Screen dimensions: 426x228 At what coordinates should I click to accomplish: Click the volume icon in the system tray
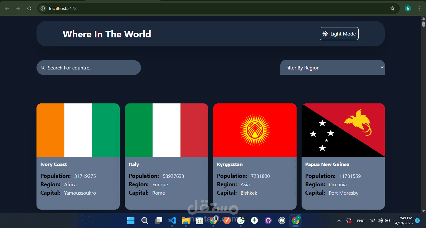(380, 221)
